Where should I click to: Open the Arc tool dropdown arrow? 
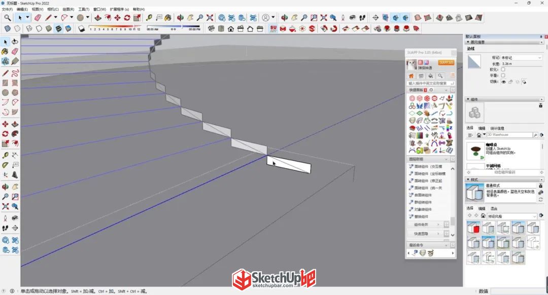tap(72, 17)
